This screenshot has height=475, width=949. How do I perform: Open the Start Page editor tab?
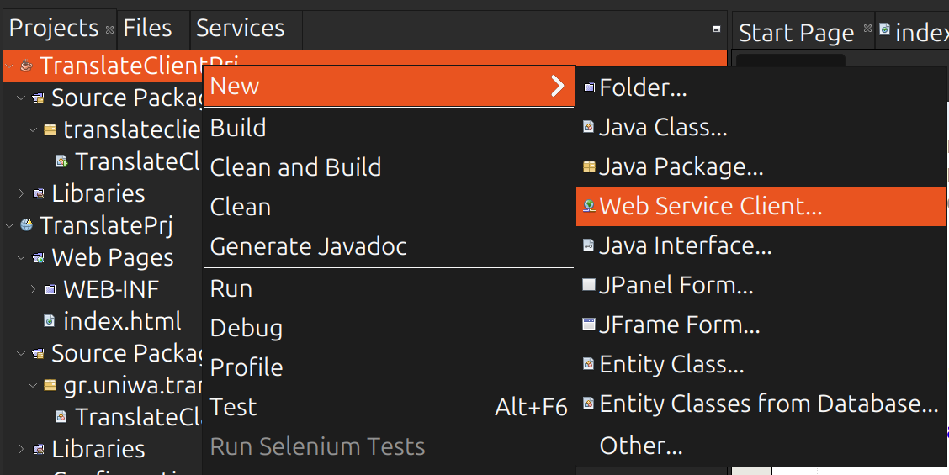pos(796,33)
